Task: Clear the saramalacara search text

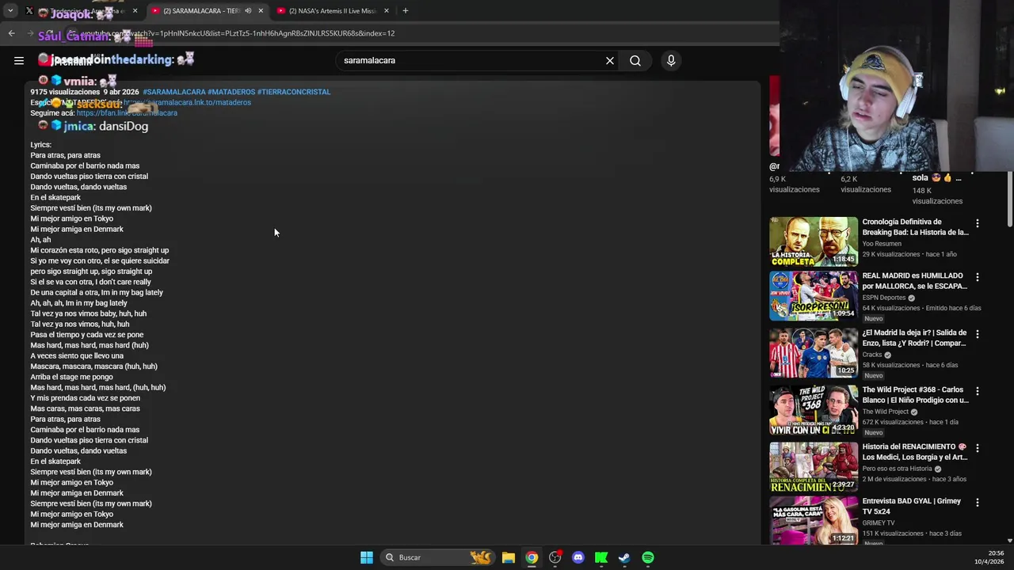Action: coord(610,60)
